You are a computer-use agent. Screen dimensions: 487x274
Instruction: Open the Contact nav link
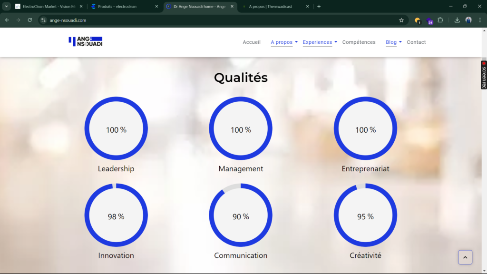416,42
